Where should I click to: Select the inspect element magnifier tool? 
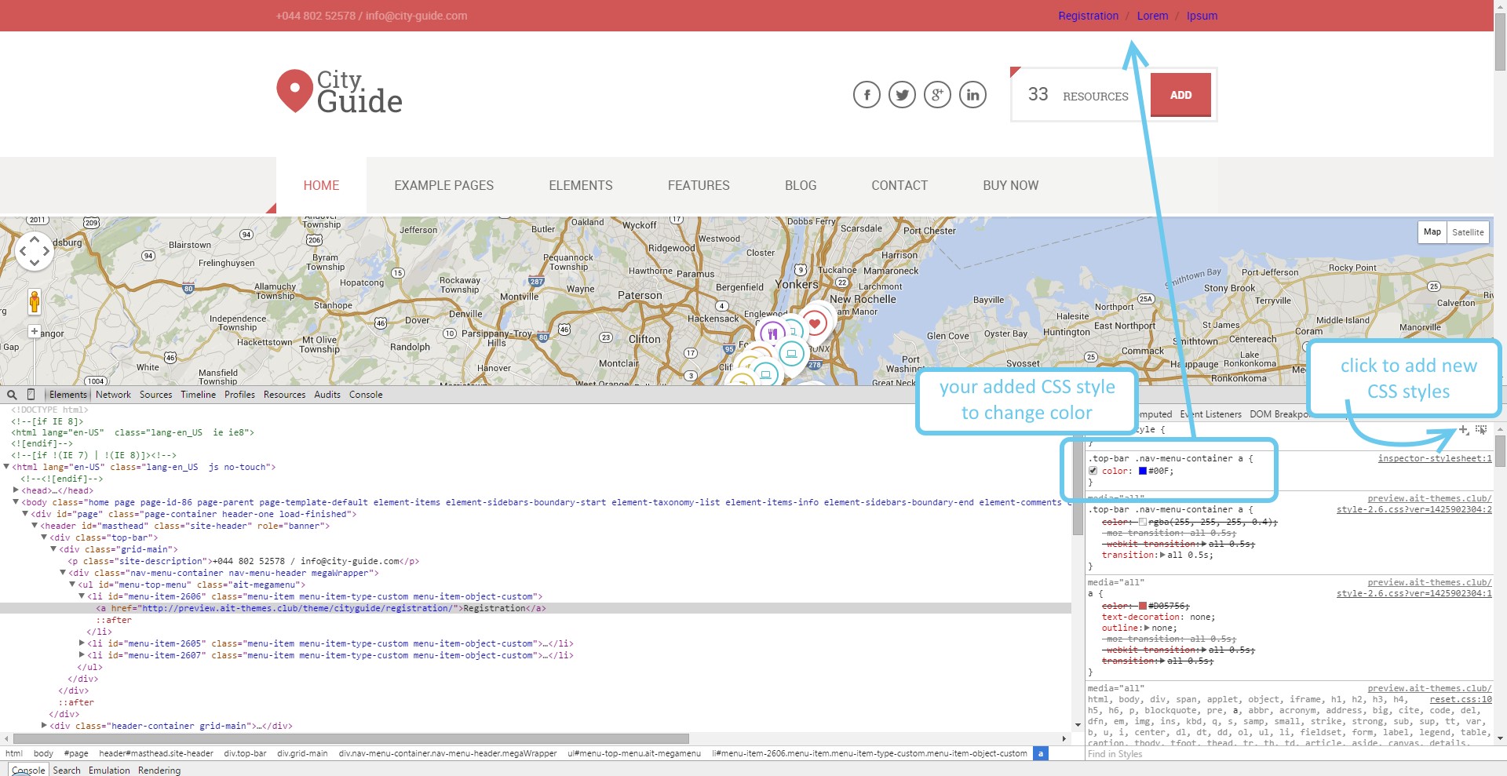click(11, 395)
